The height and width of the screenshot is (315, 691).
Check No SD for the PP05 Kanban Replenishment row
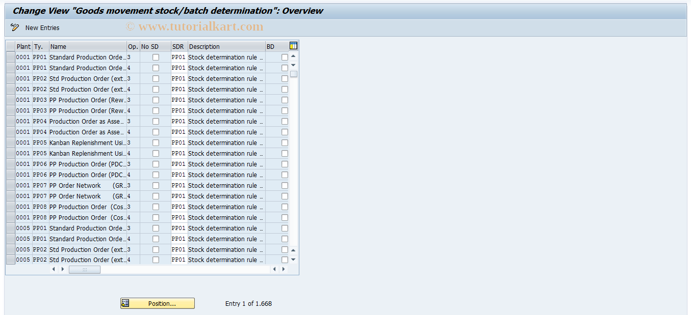point(156,142)
